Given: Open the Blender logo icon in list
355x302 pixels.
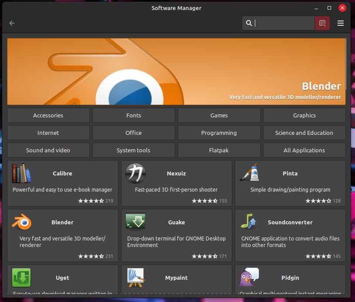Looking at the screenshot, I should click(21, 222).
